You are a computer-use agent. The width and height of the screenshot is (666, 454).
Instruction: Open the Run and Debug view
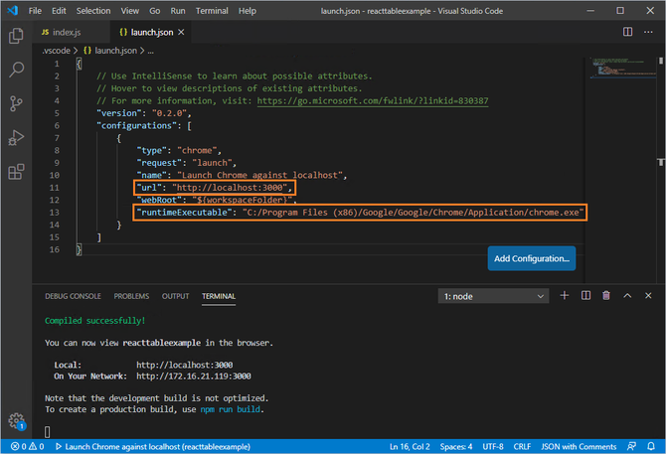click(16, 137)
